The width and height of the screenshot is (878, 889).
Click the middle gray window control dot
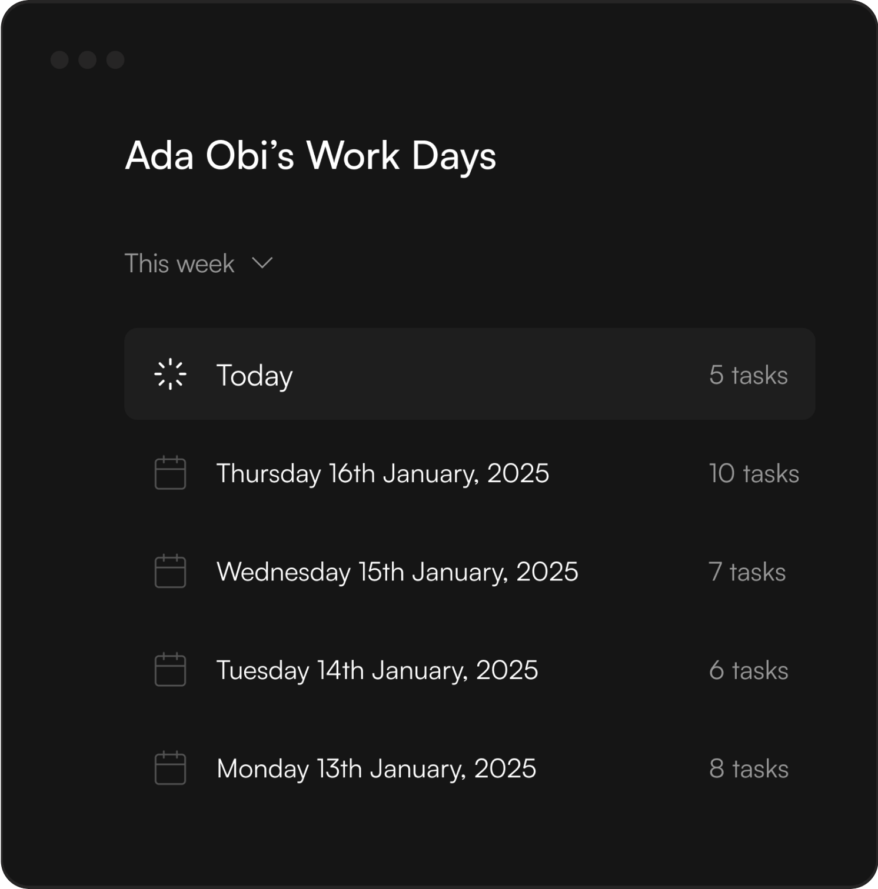[88, 60]
